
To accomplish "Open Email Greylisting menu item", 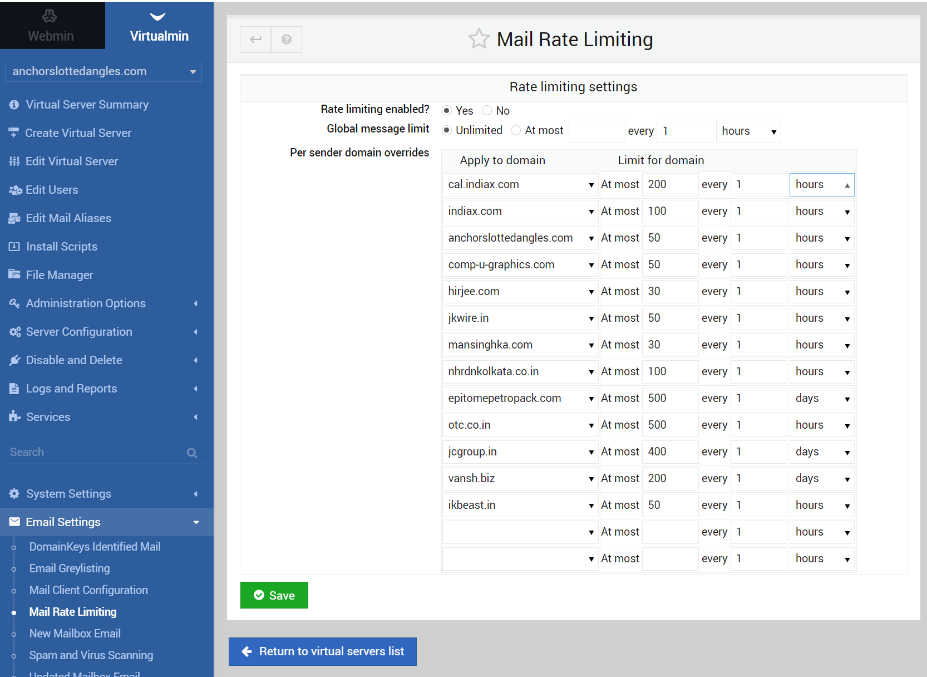I will (x=70, y=568).
